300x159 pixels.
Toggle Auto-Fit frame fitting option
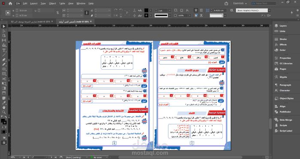point(232,10)
